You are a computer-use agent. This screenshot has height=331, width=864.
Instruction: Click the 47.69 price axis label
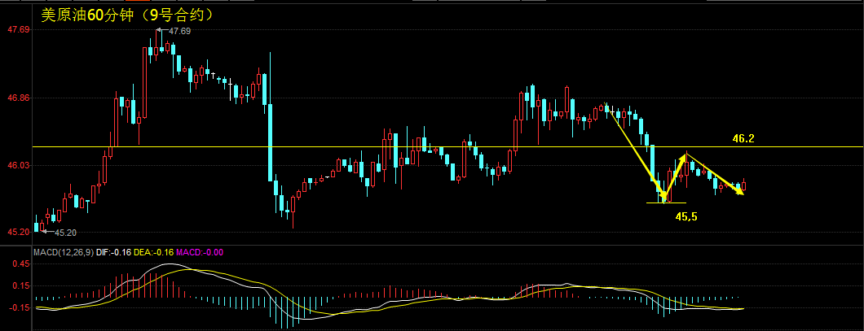(x=18, y=30)
